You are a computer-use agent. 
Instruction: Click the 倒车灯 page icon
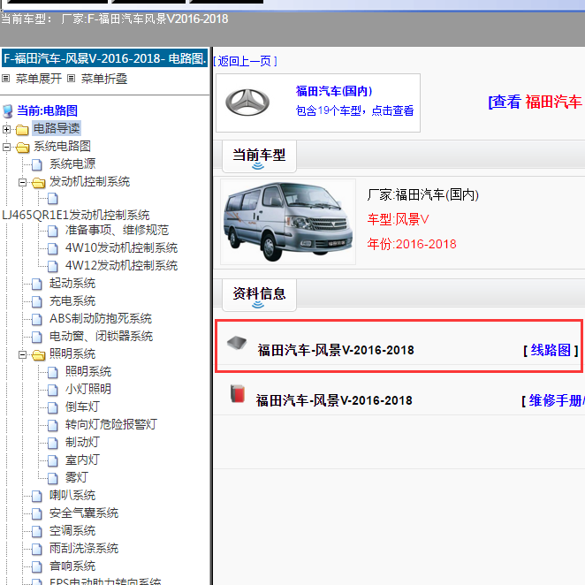(53, 407)
